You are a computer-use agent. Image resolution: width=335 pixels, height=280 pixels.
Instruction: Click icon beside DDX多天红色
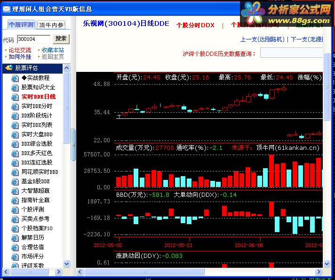[15, 153]
